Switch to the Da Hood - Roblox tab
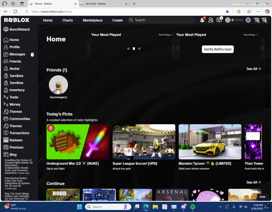This screenshot has width=272, height=212. coord(104,4)
